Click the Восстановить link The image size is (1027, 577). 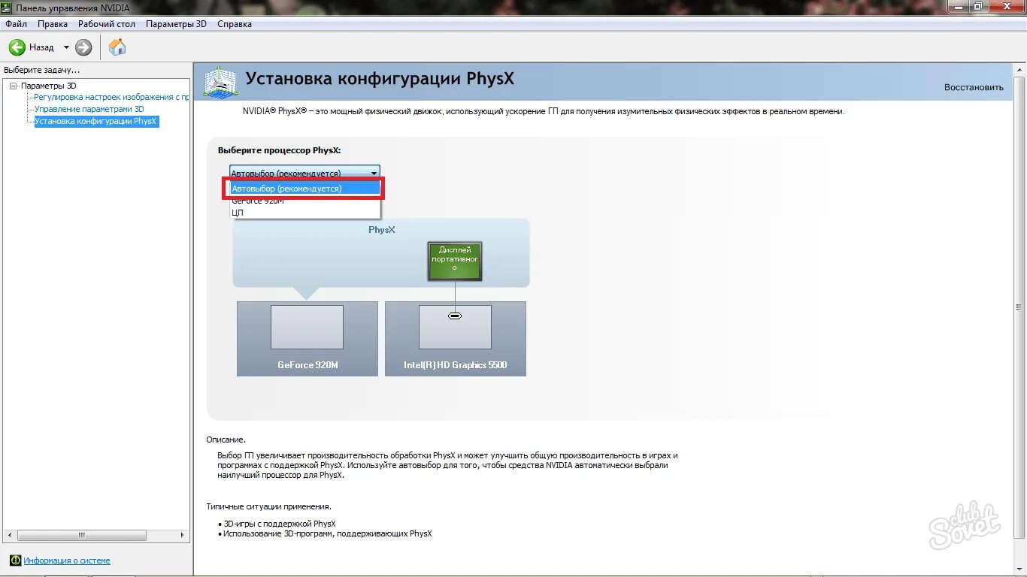click(x=974, y=87)
